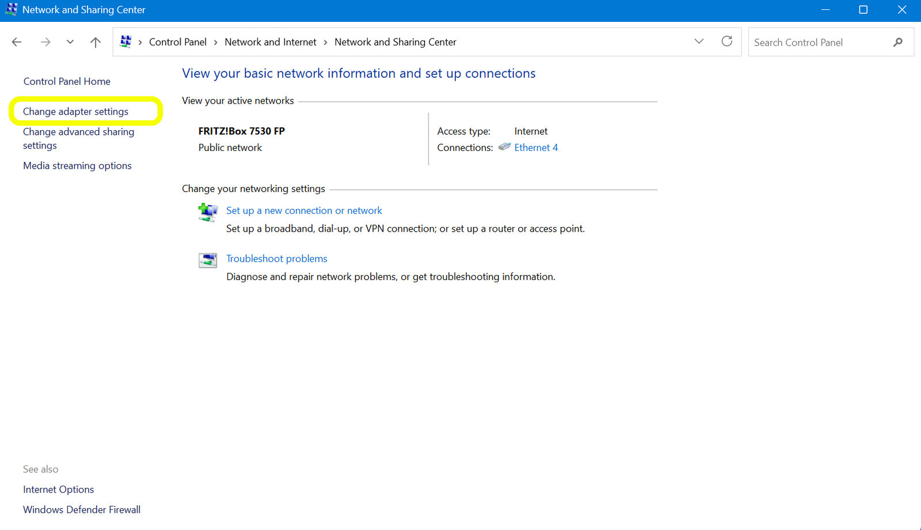This screenshot has width=921, height=530.
Task: Refresh the Network and Sharing Center page
Action: (726, 41)
